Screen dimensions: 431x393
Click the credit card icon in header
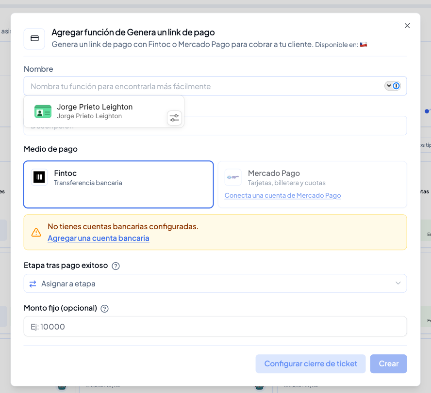34,39
